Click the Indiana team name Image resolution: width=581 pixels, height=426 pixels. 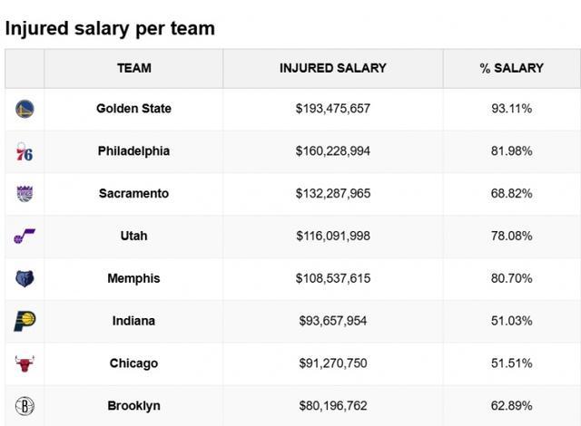[133, 321]
